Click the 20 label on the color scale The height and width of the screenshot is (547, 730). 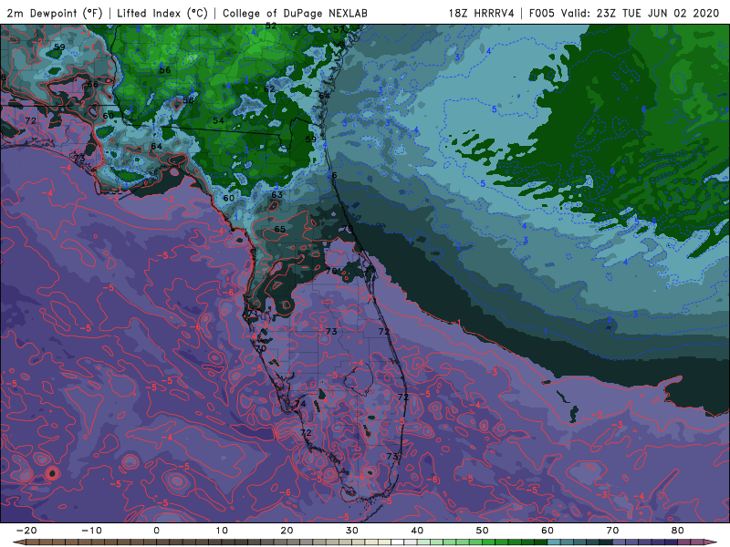[x=287, y=531]
